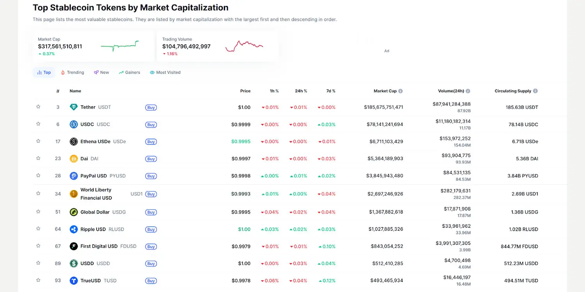The image size is (585, 292).
Task: Click the TrueUSD token logo
Action: point(74,280)
